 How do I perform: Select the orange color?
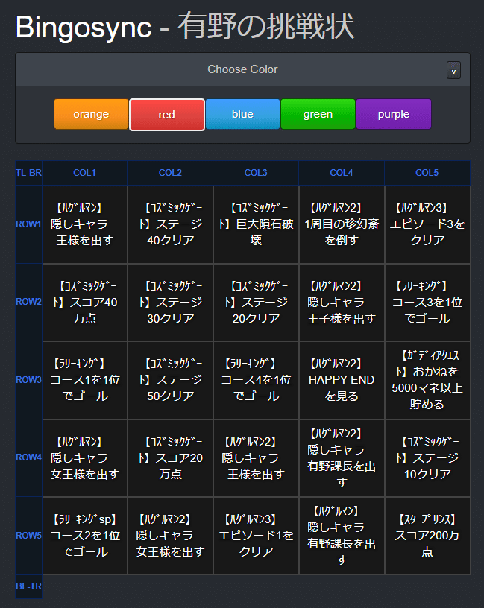click(91, 114)
